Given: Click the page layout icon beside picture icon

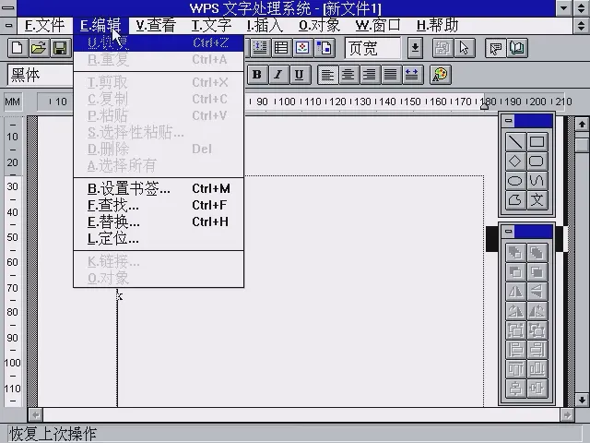Looking at the screenshot, I should coord(324,48).
